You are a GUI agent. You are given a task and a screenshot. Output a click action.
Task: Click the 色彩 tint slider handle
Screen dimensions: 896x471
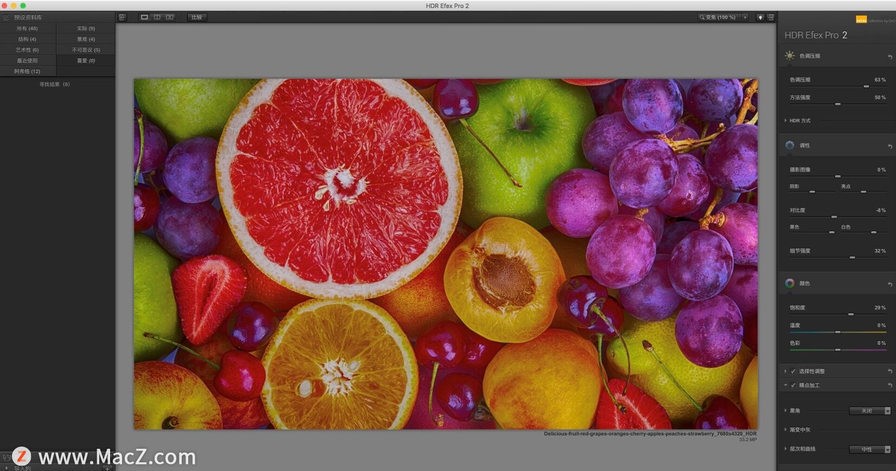tap(837, 350)
